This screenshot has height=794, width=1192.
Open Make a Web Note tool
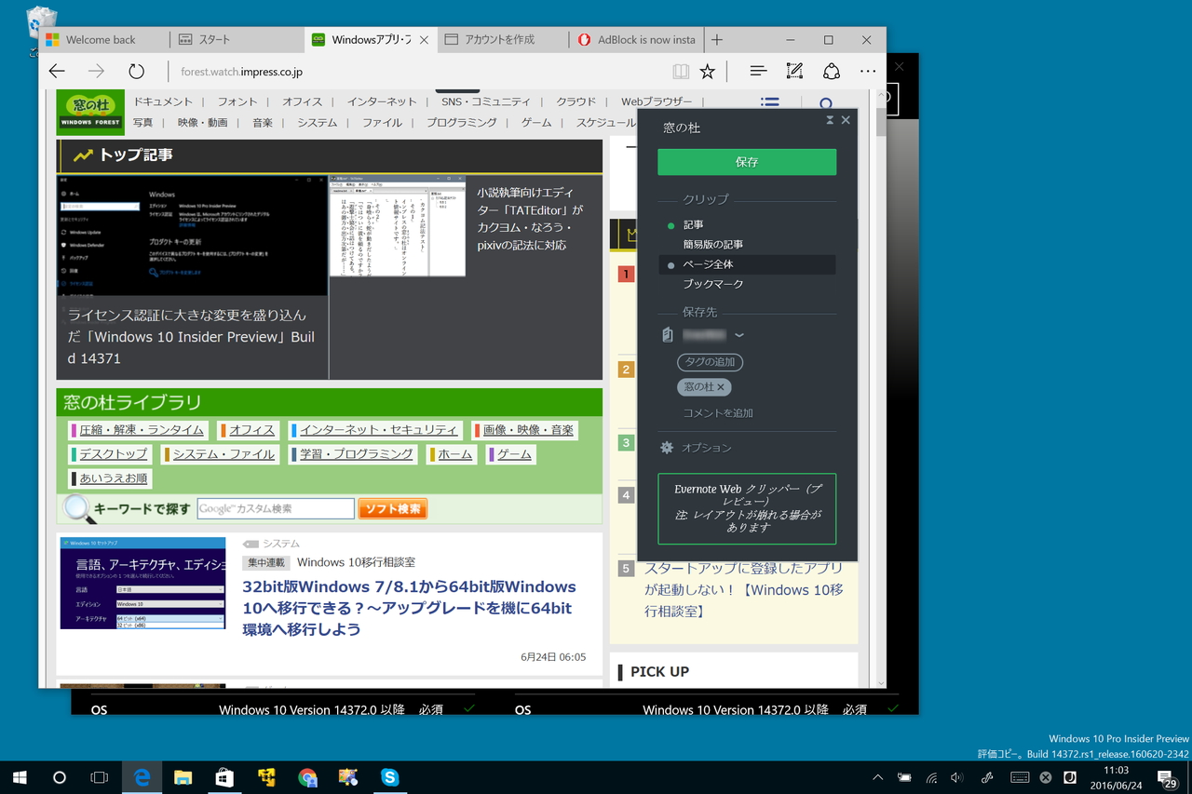(794, 71)
